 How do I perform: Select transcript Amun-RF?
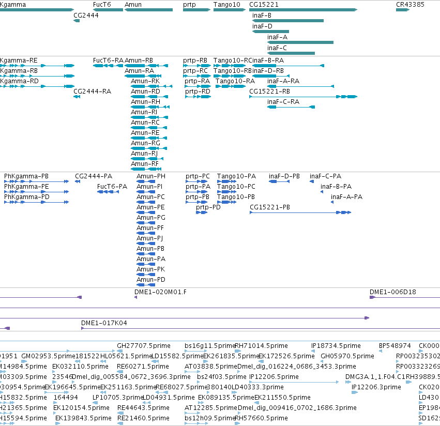coord(145,164)
